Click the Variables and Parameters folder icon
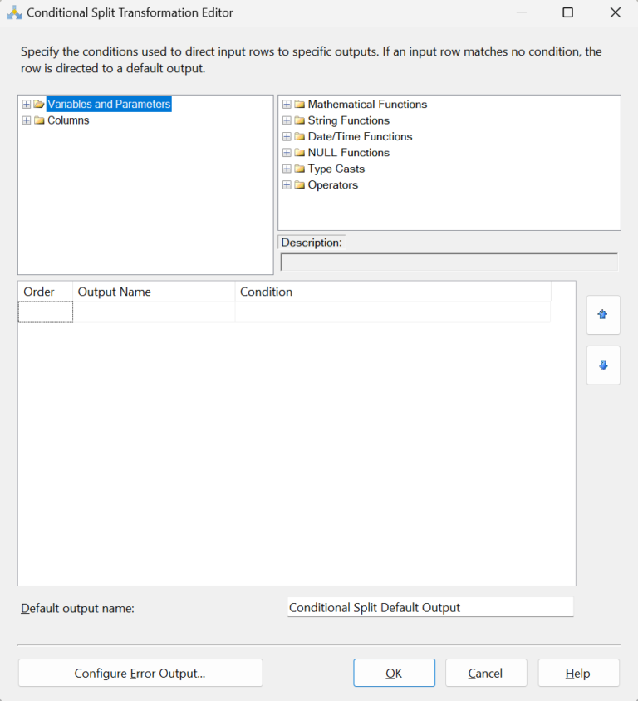Screen dimensions: 638x701 37,104
